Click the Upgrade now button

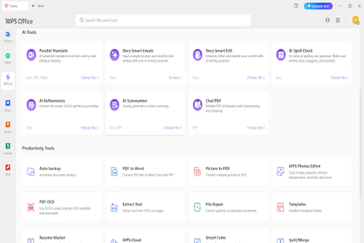(318, 6)
